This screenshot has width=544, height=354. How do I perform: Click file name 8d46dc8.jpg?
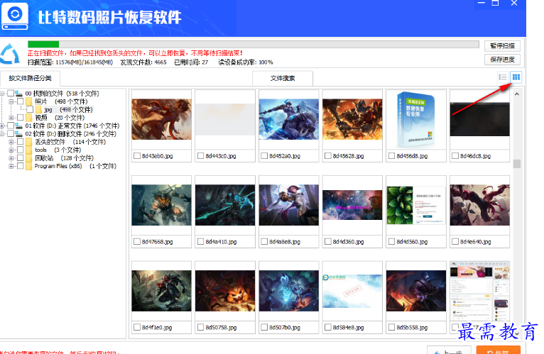[x=475, y=156]
